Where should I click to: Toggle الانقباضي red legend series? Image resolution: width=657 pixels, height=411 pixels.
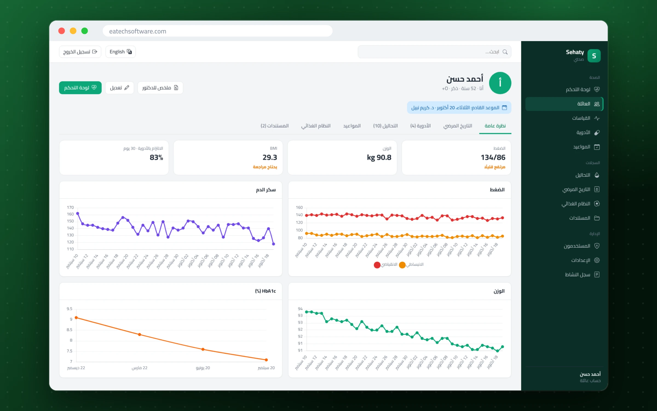[385, 265]
